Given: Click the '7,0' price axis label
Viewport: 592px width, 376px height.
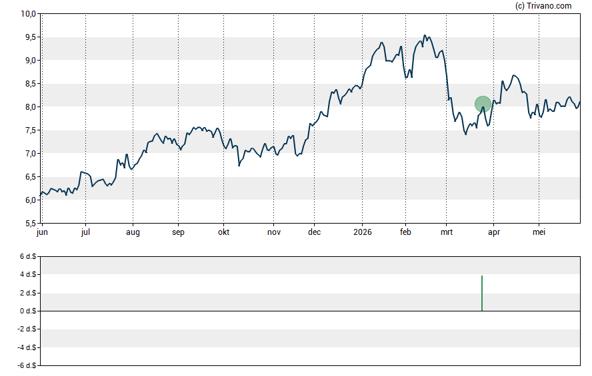Looking at the screenshot, I should click(31, 154).
